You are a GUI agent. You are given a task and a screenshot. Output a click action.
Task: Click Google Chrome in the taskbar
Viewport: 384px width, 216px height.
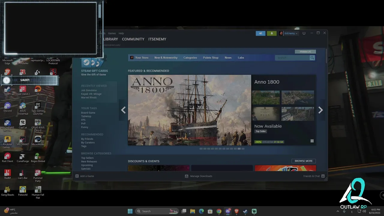click(219, 211)
